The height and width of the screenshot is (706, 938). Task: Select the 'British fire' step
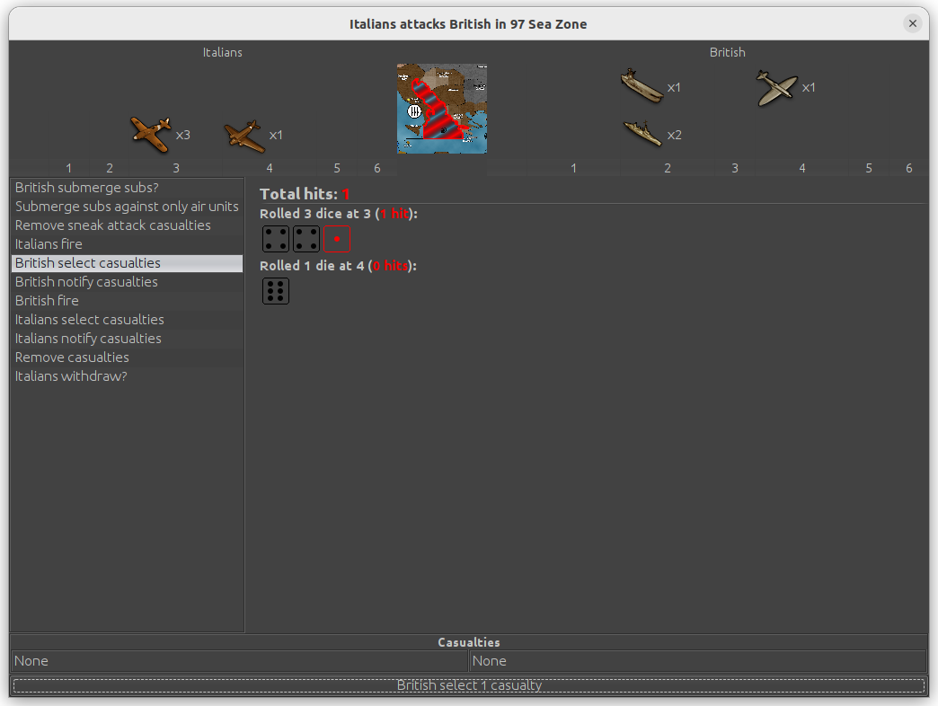pos(47,301)
